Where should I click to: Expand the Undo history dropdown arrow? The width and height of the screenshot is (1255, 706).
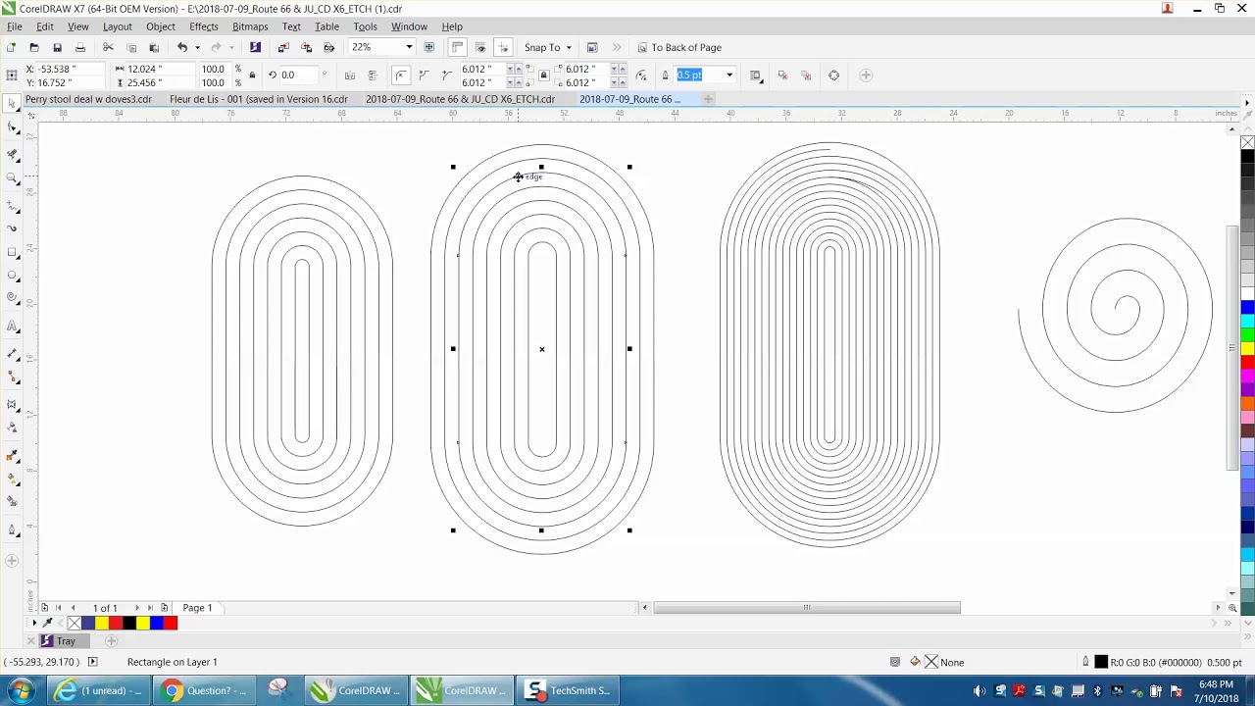tap(197, 47)
